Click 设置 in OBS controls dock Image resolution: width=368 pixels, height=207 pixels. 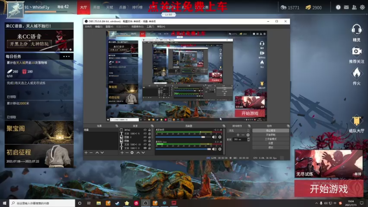[x=270, y=143]
